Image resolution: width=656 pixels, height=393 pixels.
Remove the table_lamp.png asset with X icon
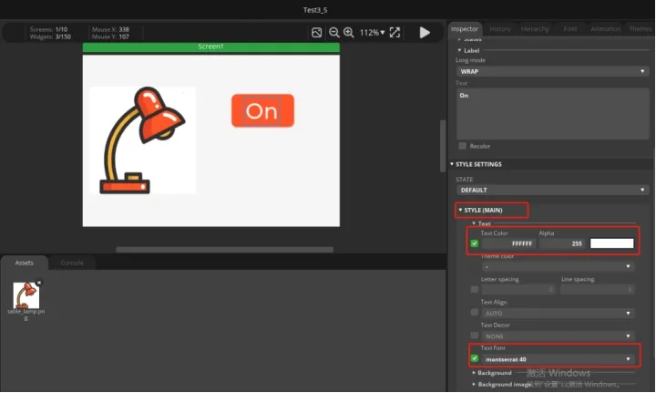click(x=39, y=284)
